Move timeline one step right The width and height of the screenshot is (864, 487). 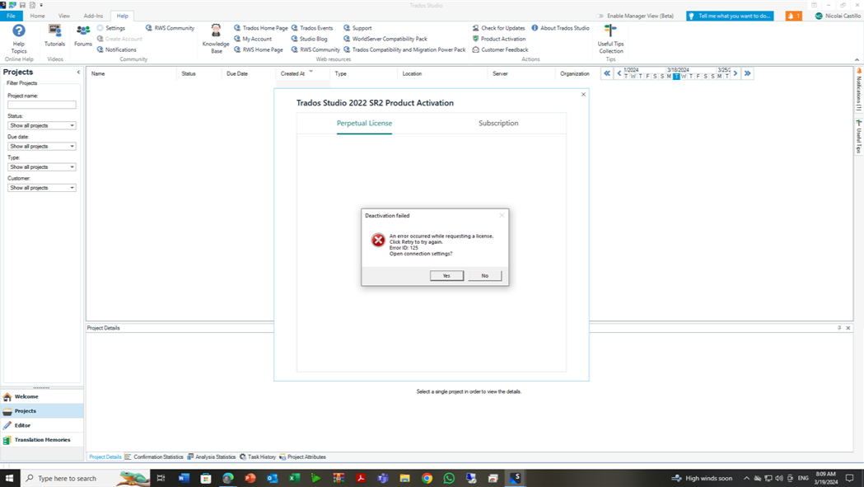coord(735,73)
